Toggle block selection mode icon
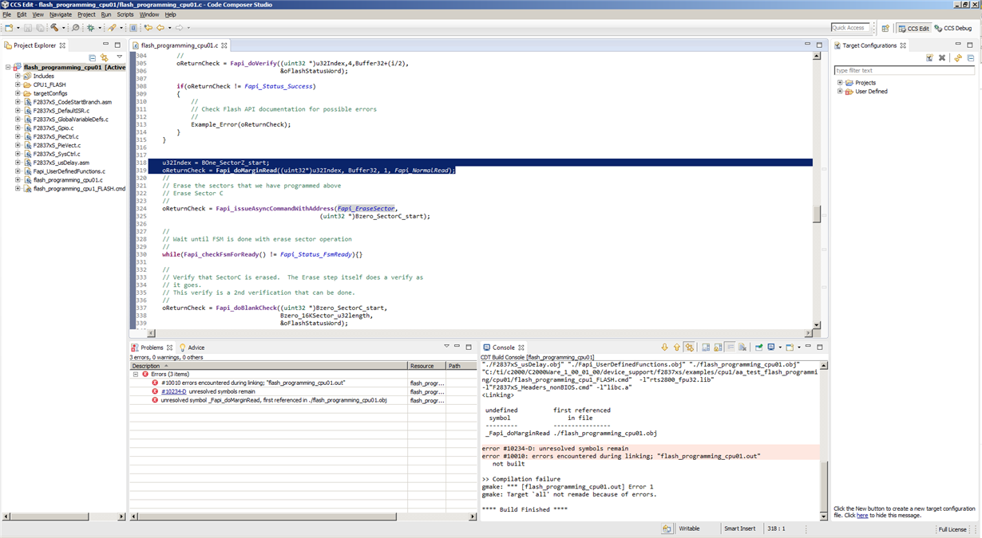982x538 pixels. point(133,28)
